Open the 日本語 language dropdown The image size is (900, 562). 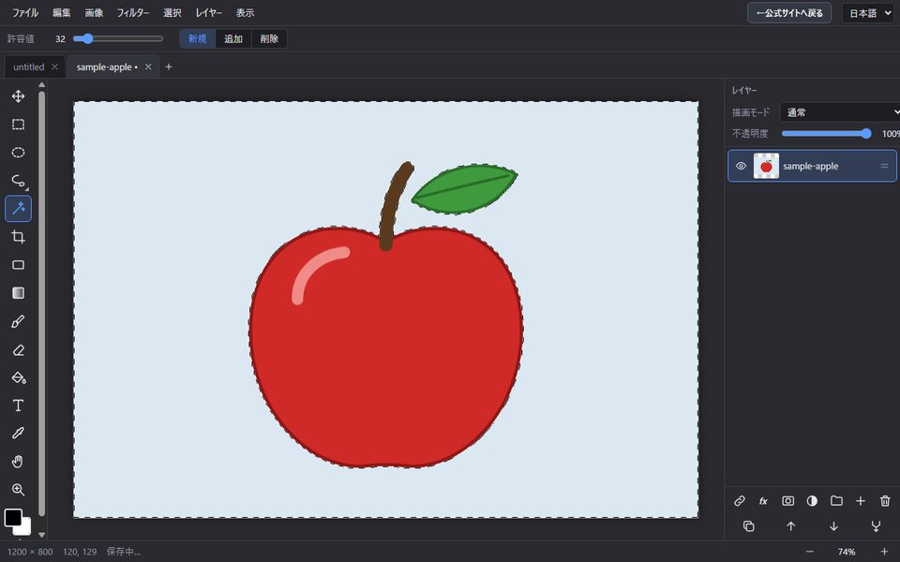point(867,12)
